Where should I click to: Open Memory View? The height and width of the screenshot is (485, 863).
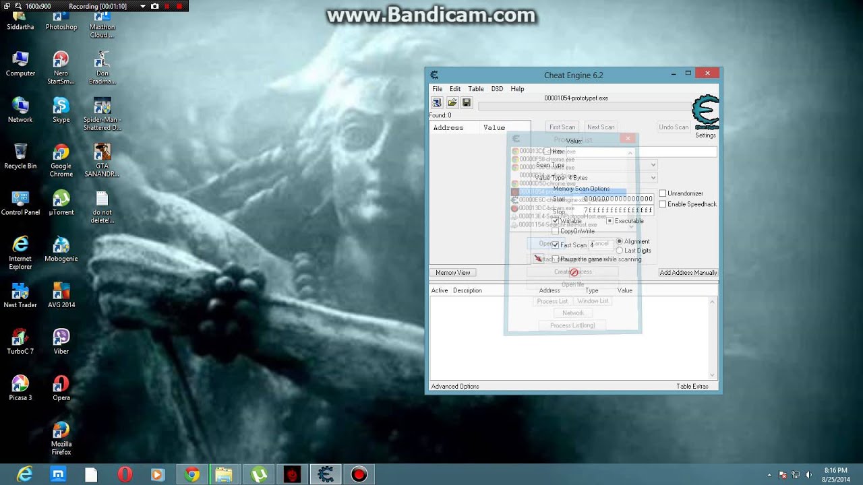[x=453, y=273]
